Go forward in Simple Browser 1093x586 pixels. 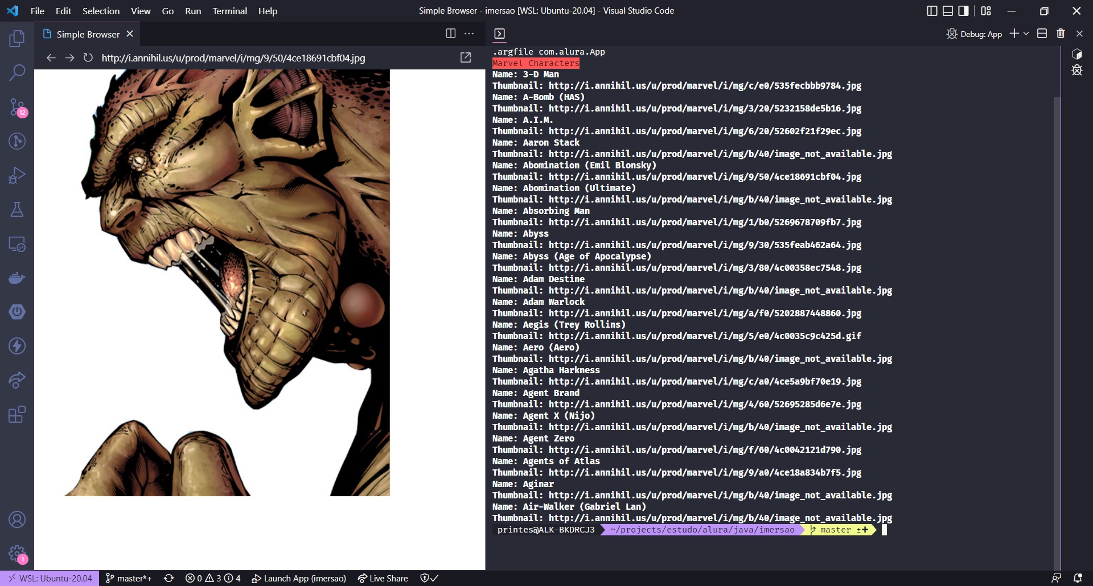coord(69,57)
